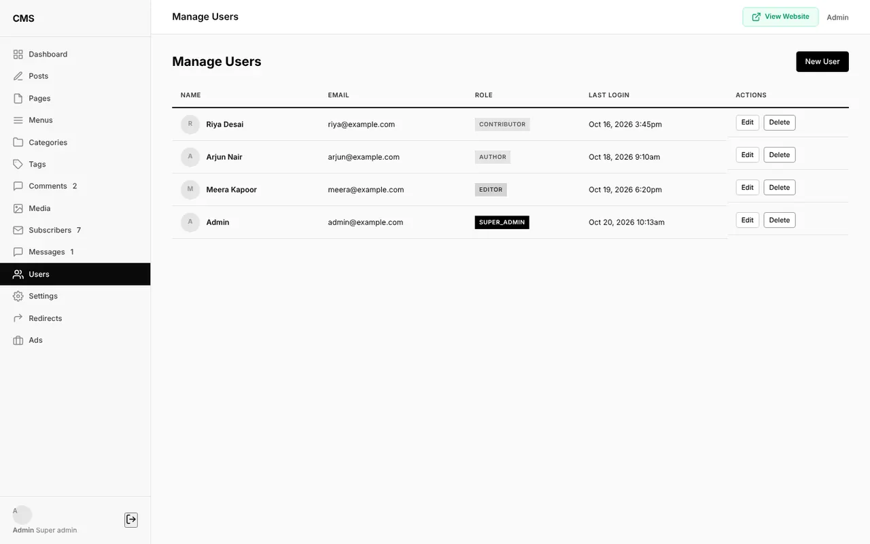The height and width of the screenshot is (544, 870).
Task: Click the Tags label icon
Action: pos(18,165)
